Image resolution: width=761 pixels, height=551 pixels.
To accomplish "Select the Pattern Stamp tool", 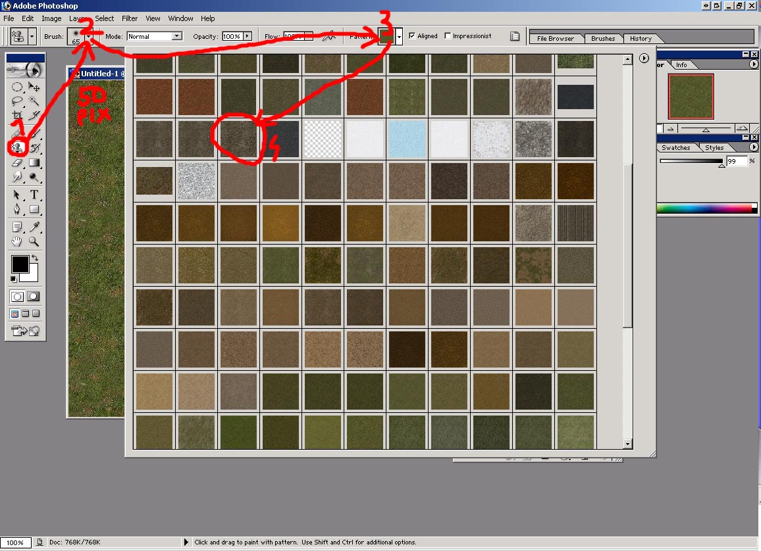I will tap(18, 147).
